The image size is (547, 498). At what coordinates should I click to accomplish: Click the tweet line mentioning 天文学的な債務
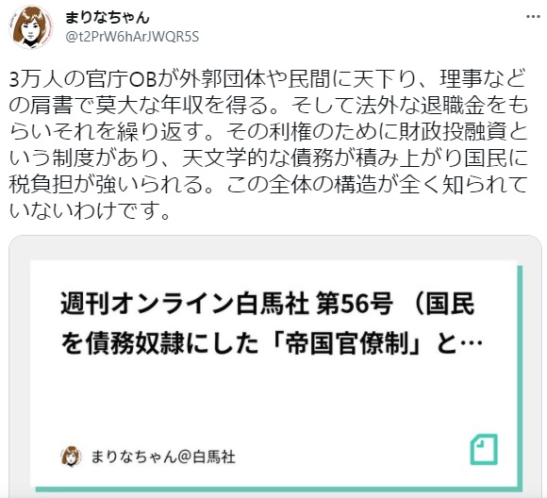coord(268,158)
